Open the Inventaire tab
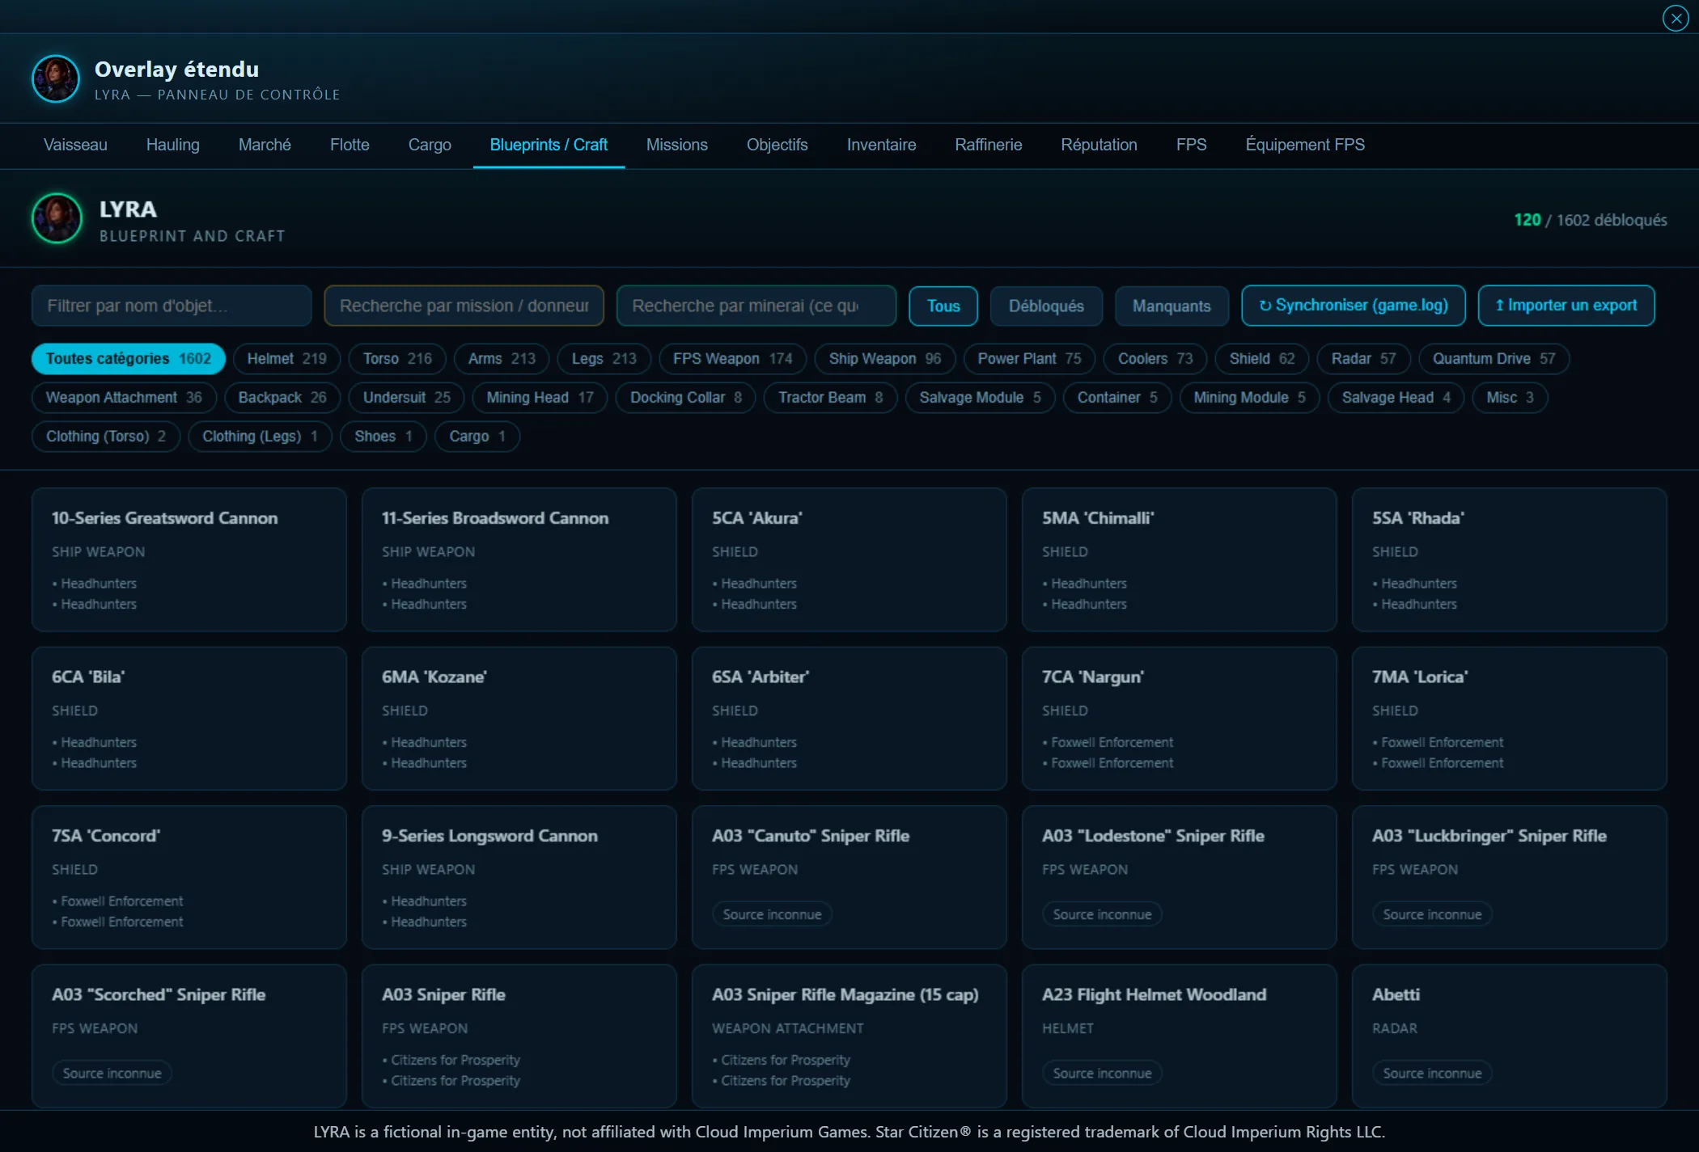Image resolution: width=1699 pixels, height=1152 pixels. point(881,145)
